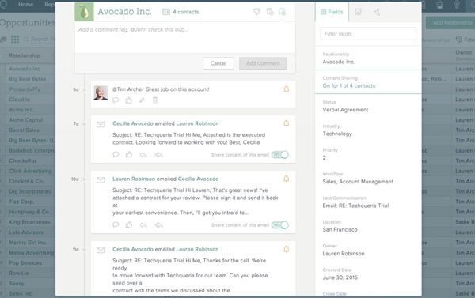Screen dimensions: 475x298
Task: Click the comment bubble icon in Avocado Inc. header
Action: click(282, 12)
